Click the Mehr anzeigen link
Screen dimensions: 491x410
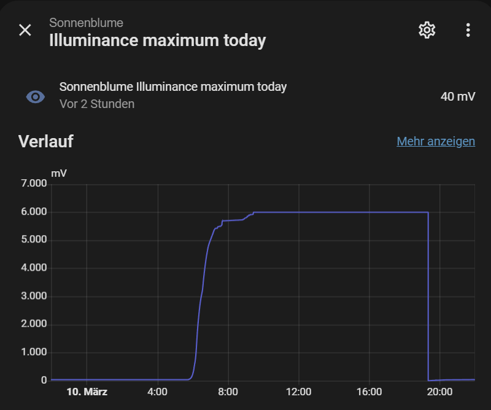(436, 142)
